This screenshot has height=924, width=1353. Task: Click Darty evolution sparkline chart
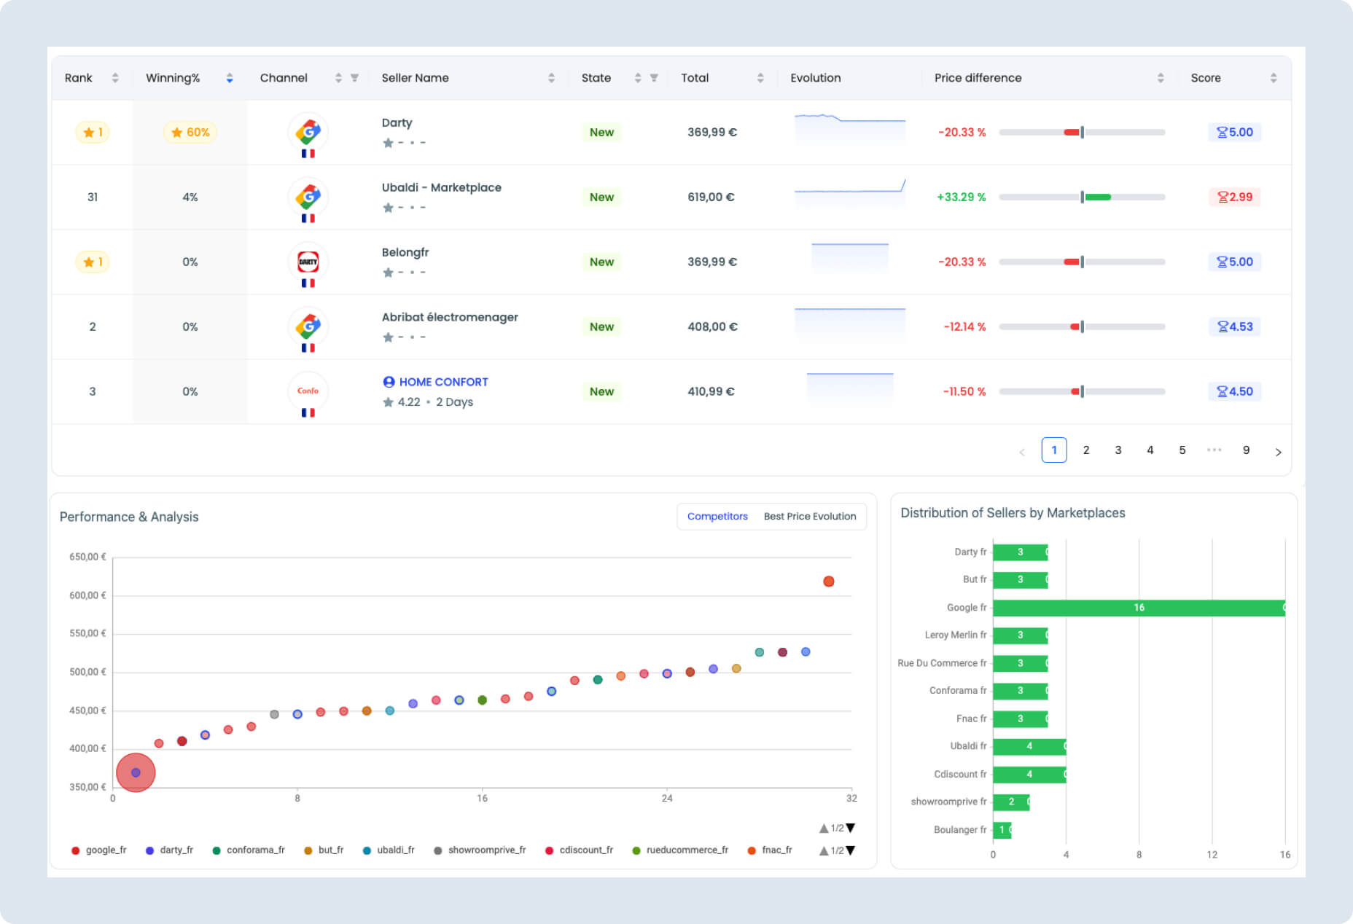click(x=850, y=128)
